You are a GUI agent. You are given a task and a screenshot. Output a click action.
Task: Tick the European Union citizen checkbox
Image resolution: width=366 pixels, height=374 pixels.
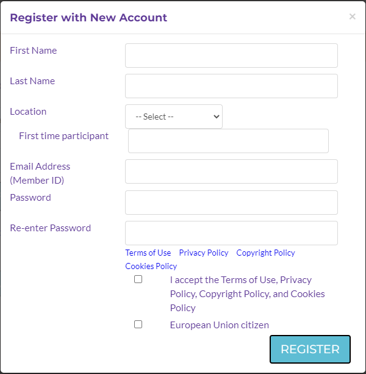click(138, 325)
